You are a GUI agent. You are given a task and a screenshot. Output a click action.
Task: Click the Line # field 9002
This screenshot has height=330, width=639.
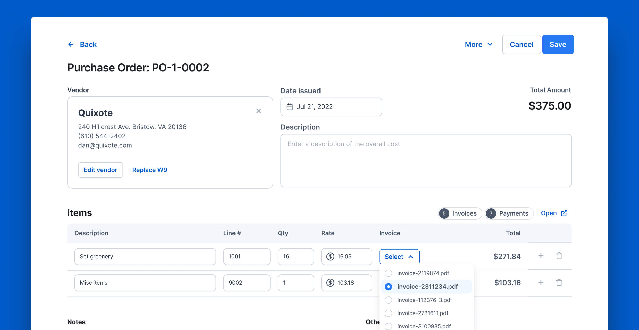point(247,283)
